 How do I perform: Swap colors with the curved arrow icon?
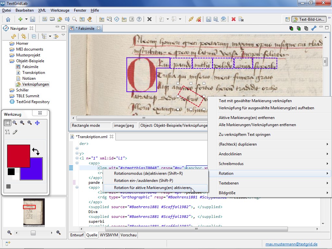coord(36,151)
